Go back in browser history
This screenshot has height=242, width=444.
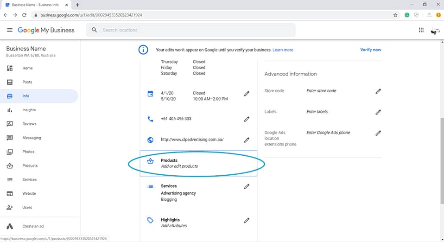[x=6, y=15]
